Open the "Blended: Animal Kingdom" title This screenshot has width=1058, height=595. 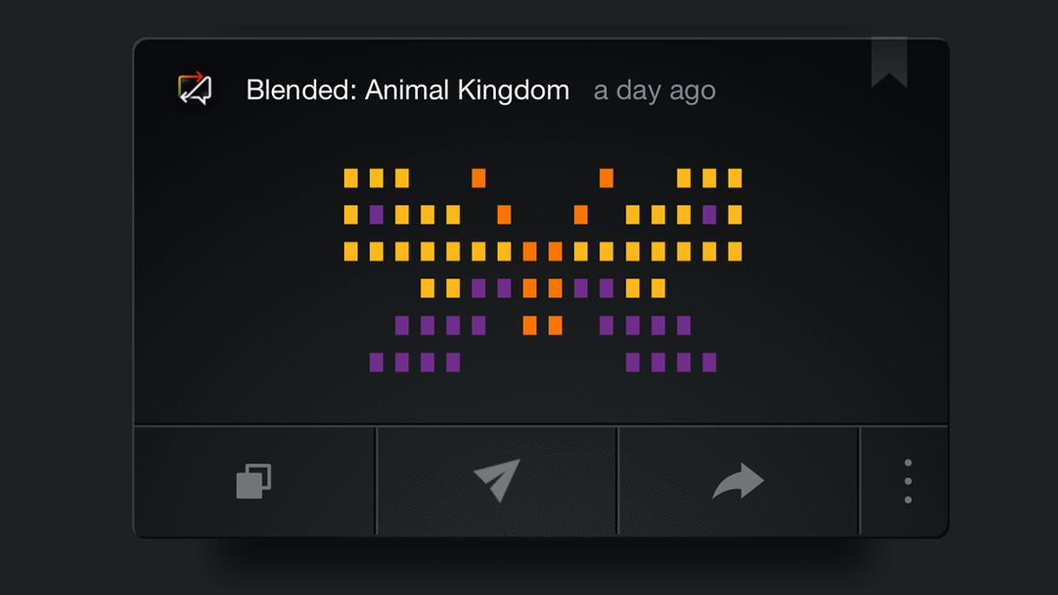pos(407,90)
